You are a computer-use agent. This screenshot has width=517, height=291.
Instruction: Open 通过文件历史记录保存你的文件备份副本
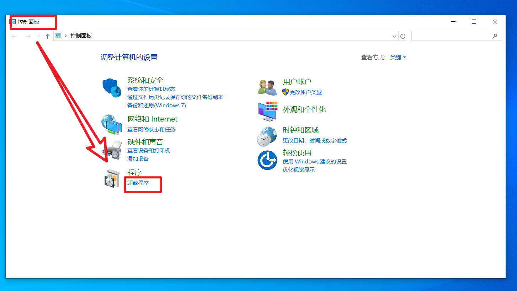click(x=175, y=97)
